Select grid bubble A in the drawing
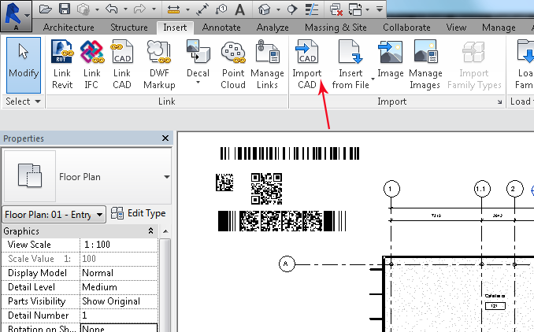534x332 pixels. 287,264
